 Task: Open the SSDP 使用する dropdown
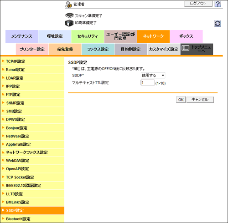pos(153,75)
